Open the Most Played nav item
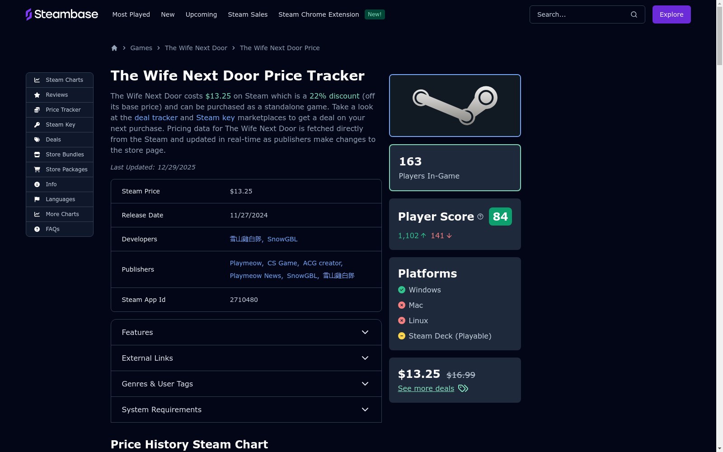 131,14
